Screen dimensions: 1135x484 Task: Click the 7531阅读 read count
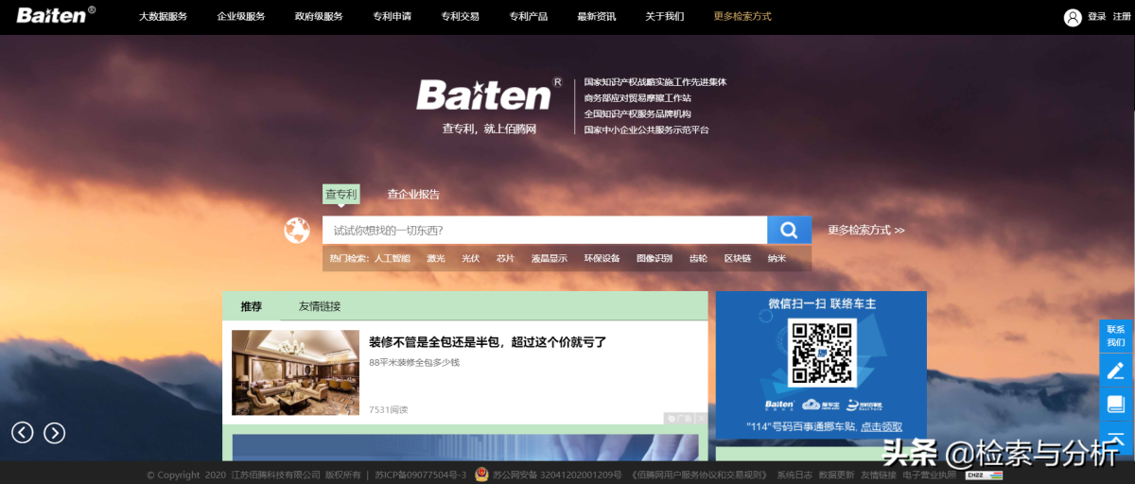[x=389, y=409]
